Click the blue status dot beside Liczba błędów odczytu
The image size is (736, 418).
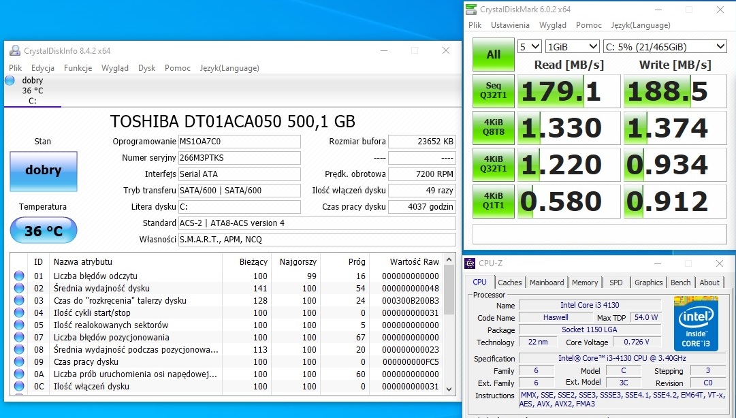tap(18, 274)
